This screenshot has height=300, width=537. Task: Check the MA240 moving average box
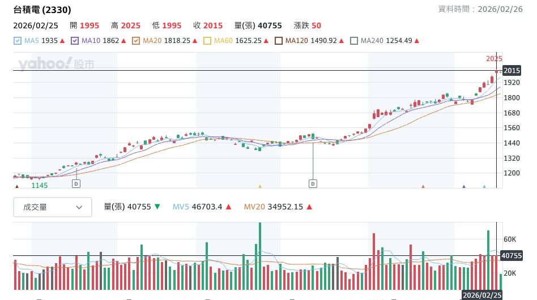coord(354,41)
